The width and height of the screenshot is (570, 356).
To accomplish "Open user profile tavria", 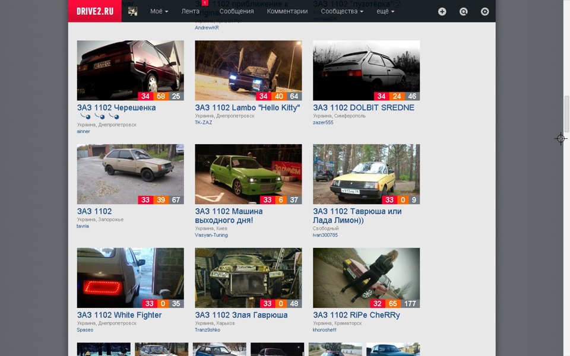I will [x=83, y=226].
